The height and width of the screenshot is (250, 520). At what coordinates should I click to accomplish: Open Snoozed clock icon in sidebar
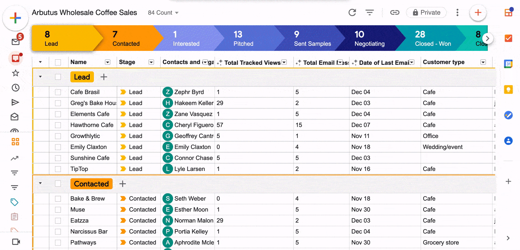pyautogui.click(x=15, y=88)
